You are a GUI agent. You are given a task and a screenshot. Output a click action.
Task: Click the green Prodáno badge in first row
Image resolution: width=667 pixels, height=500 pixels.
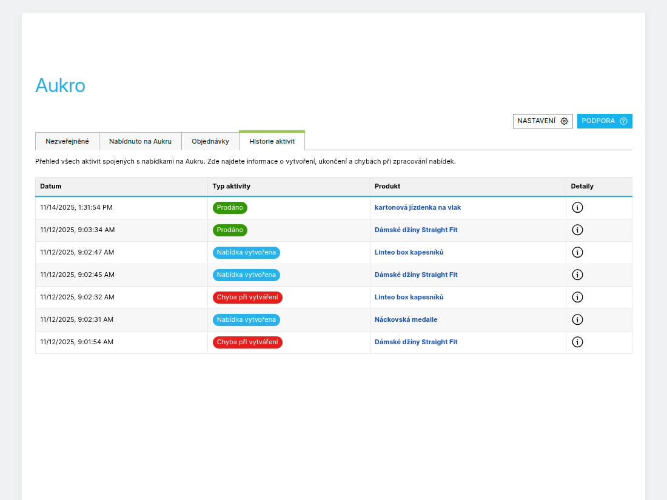(230, 207)
